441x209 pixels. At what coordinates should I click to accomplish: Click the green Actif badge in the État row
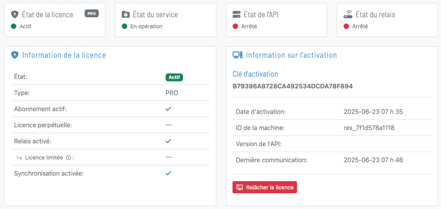pyautogui.click(x=174, y=77)
